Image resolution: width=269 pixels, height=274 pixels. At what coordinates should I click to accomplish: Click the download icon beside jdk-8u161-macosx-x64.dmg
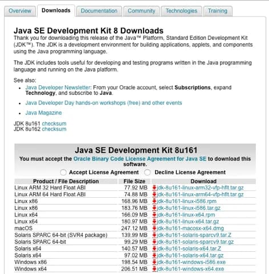click(x=154, y=229)
